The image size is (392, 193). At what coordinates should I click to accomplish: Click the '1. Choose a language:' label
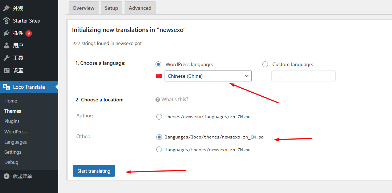[x=101, y=63]
